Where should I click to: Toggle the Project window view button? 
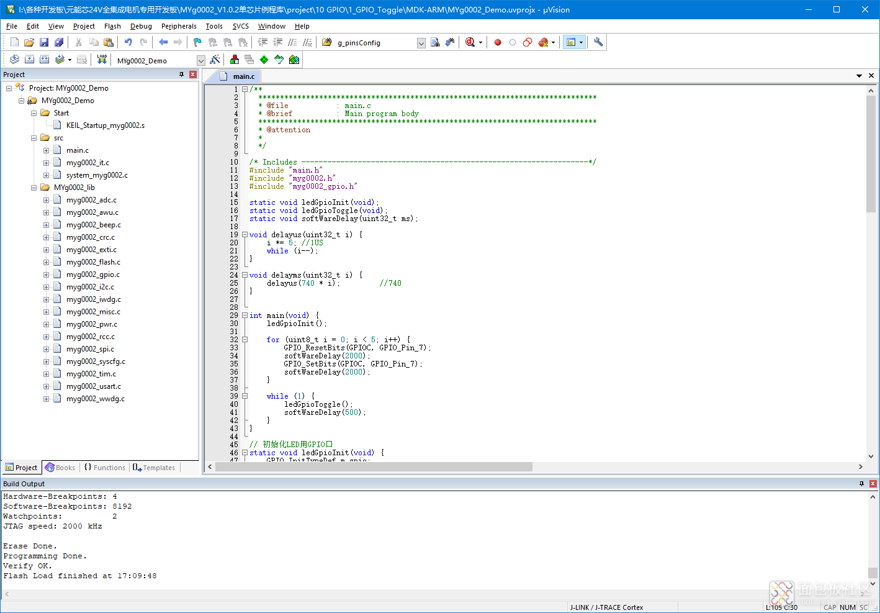tap(571, 42)
